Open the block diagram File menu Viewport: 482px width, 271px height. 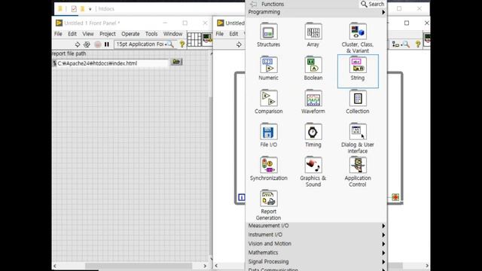pos(219,34)
